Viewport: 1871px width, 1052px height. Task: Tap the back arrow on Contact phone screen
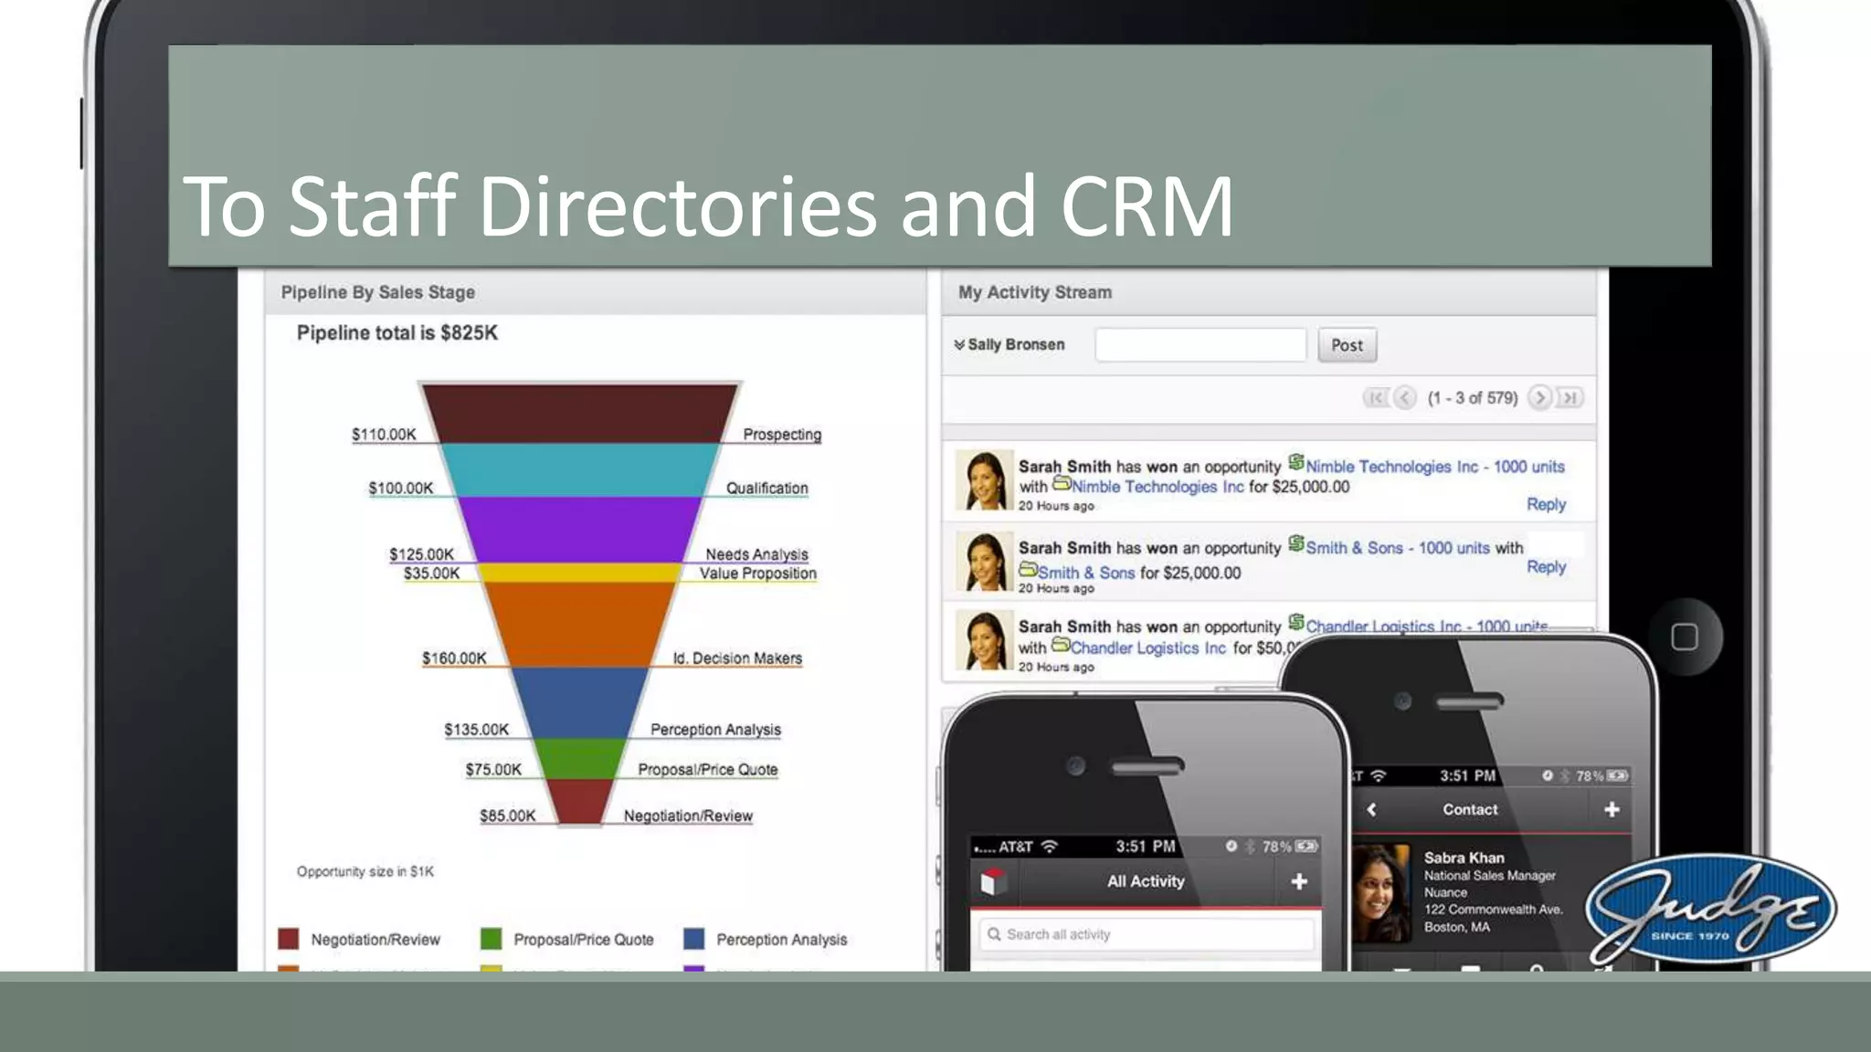pyautogui.click(x=1371, y=809)
